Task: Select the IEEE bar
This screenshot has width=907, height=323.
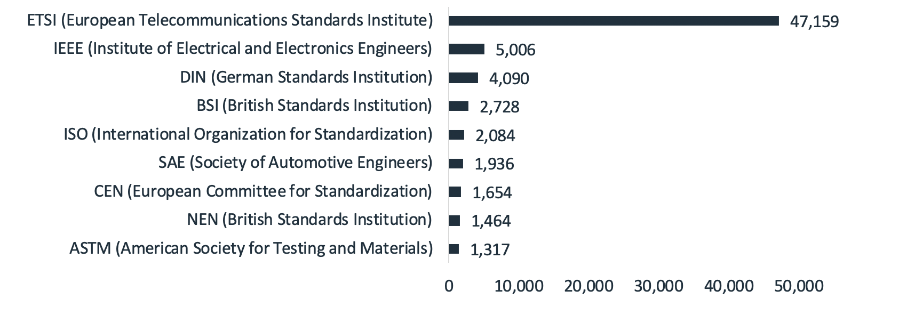Action: (x=467, y=49)
